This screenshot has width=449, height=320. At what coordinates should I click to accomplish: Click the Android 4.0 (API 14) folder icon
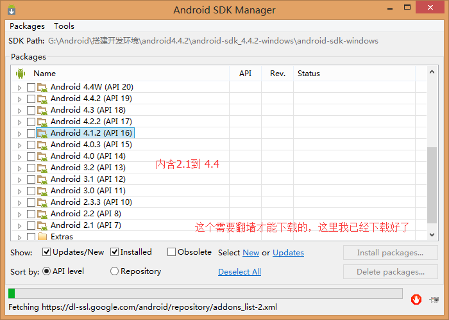[42, 156]
